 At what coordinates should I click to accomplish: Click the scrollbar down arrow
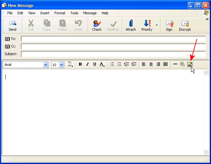point(206,152)
